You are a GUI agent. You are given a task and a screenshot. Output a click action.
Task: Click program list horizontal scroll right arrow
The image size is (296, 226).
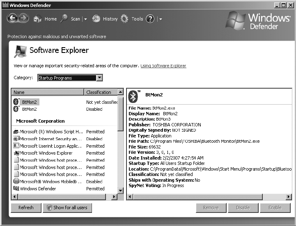point(114,197)
